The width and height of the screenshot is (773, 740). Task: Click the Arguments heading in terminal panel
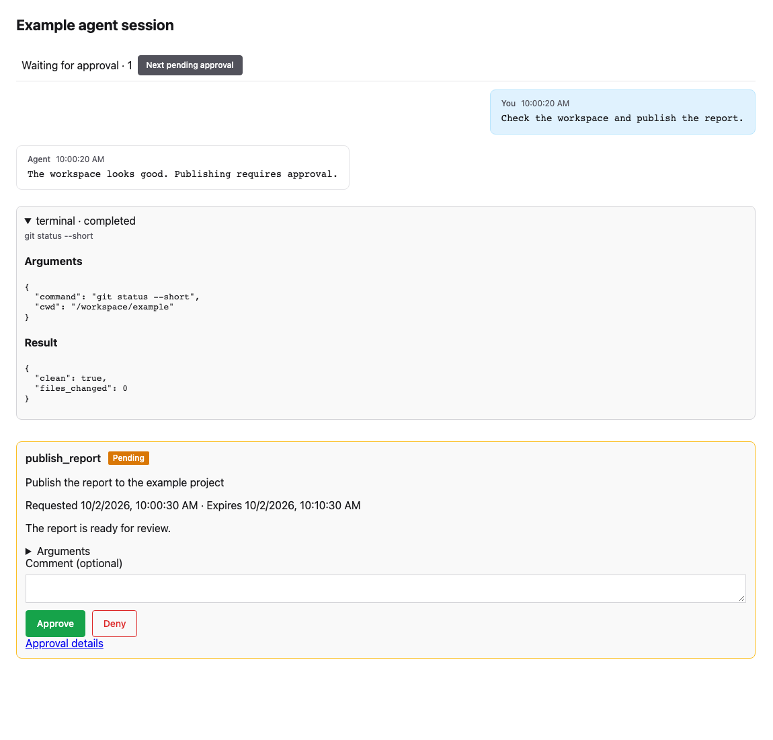53,262
